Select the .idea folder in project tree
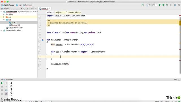 10,14
